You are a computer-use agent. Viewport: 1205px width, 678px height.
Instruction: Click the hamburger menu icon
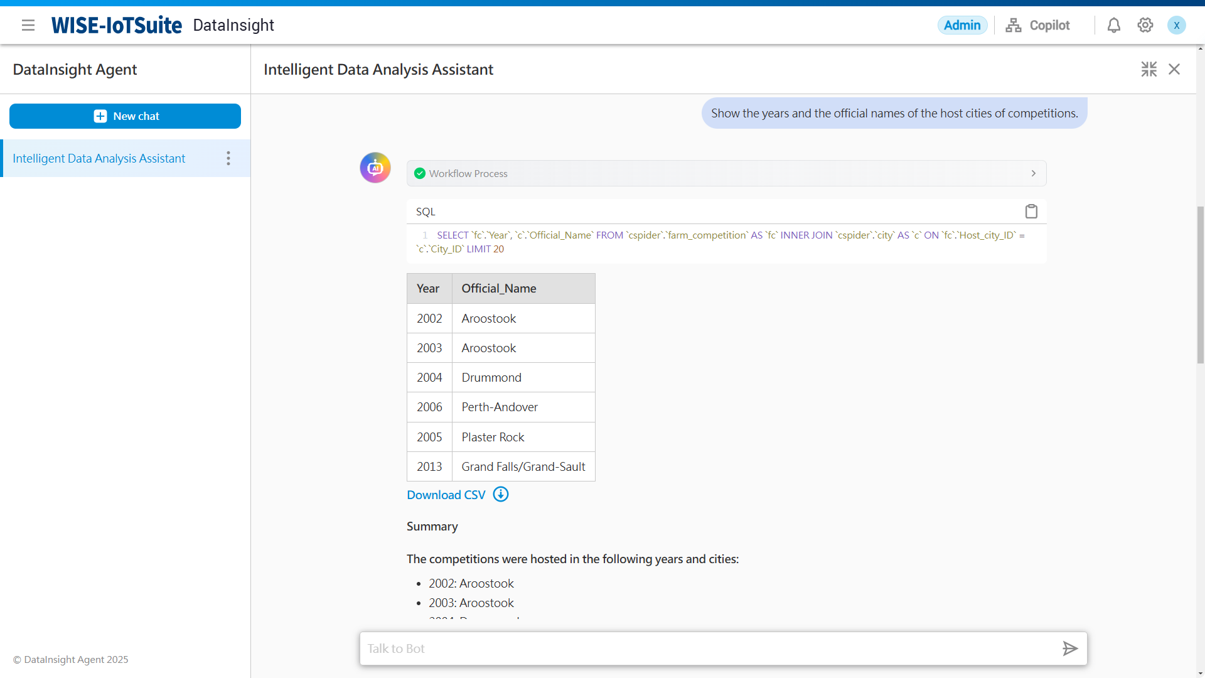tap(28, 25)
